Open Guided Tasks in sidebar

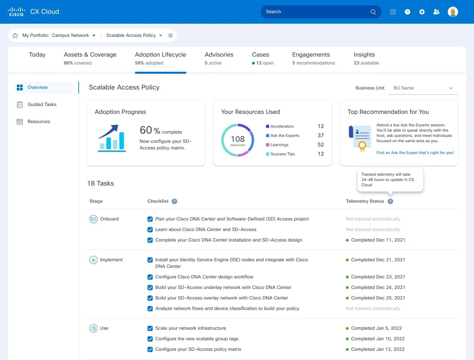(42, 105)
